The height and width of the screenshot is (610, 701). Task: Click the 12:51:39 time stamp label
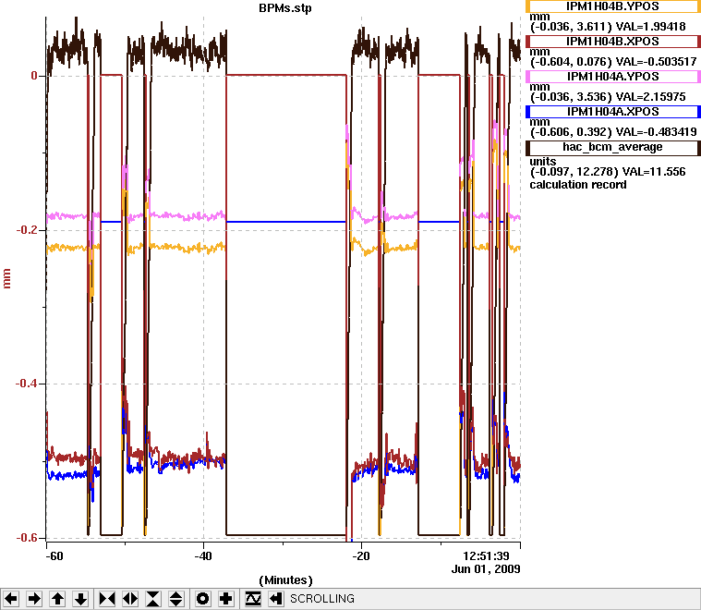point(486,556)
